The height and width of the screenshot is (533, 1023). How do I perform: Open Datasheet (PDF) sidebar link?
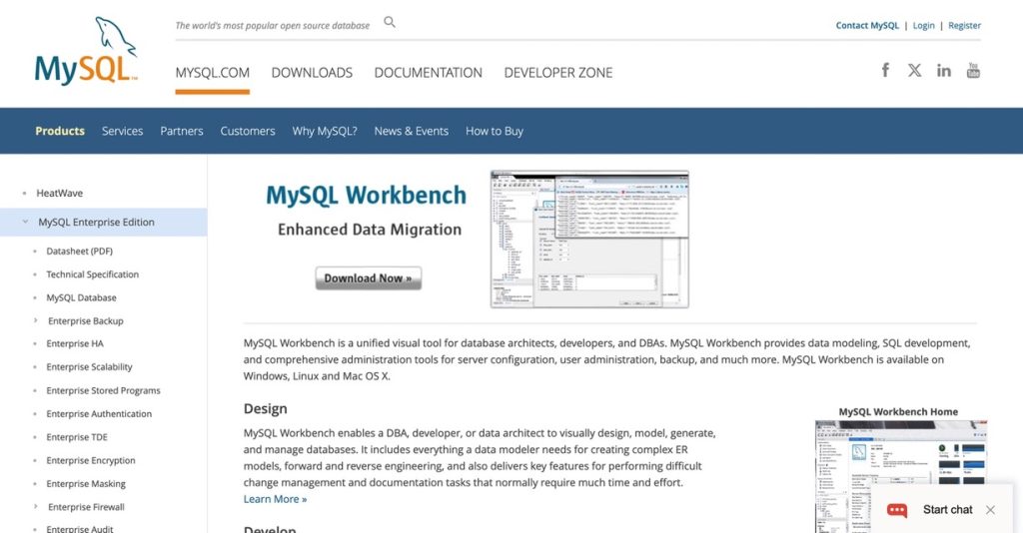click(80, 251)
